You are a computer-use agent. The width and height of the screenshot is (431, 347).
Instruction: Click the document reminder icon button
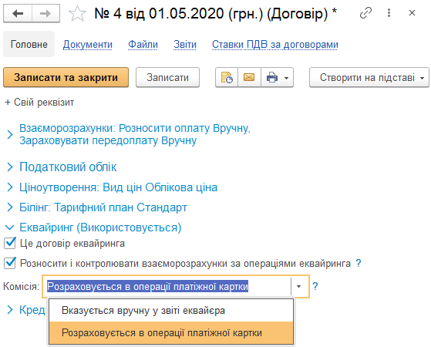click(227, 78)
